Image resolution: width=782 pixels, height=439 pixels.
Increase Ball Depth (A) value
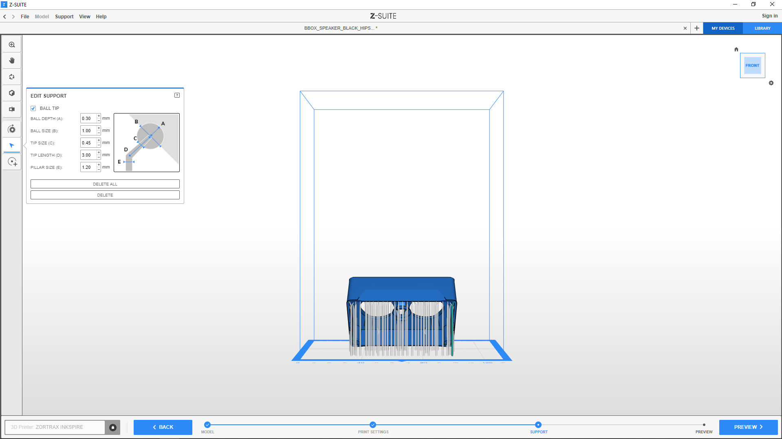[x=99, y=116]
